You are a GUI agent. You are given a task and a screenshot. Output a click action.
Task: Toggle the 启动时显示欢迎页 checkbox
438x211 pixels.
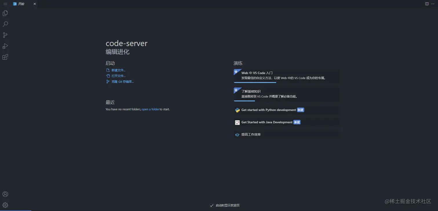(212, 206)
